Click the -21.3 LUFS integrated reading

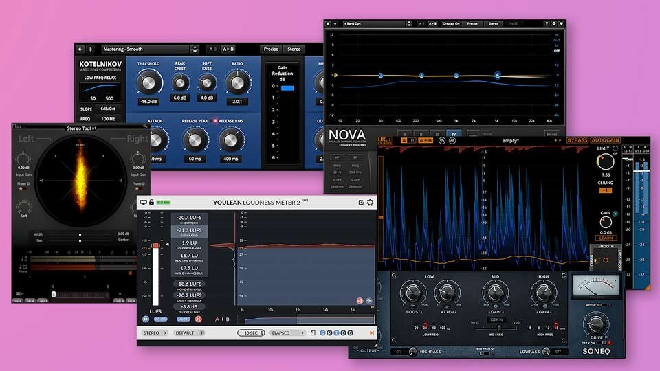point(190,231)
